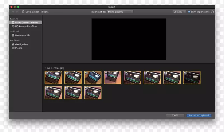
Task: Click the clock icon beside Skrýt importované
Action: tap(212, 12)
